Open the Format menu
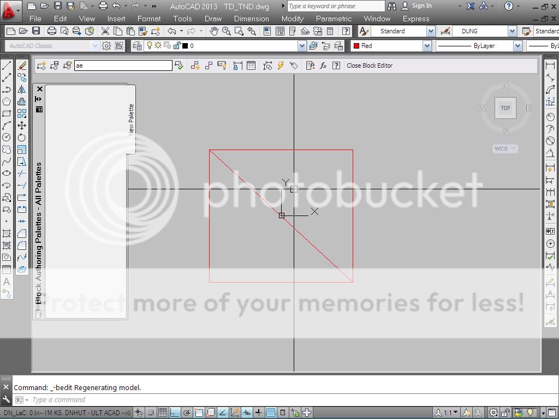This screenshot has height=419, width=559. (149, 19)
